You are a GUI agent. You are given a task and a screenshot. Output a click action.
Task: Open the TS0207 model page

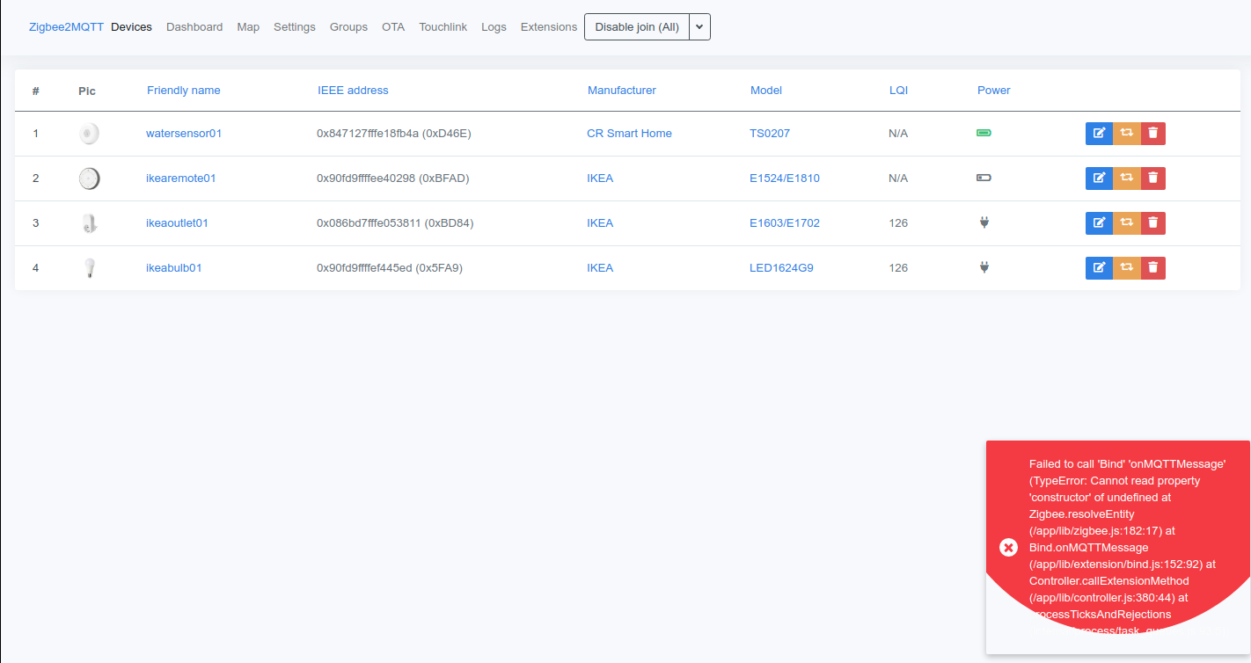[770, 133]
